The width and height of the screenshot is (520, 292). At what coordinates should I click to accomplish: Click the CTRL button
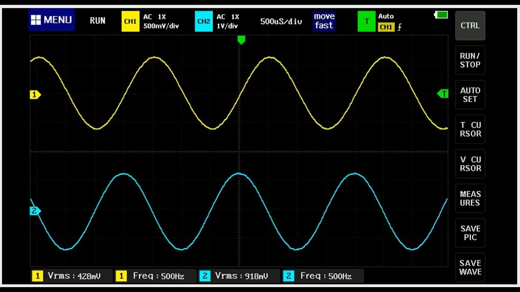[x=470, y=26]
